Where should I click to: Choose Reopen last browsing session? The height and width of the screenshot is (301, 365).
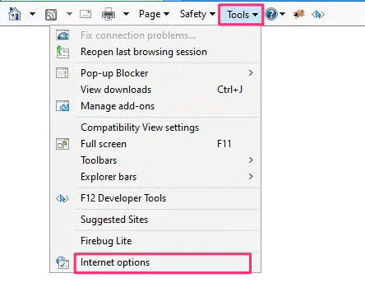155,52
